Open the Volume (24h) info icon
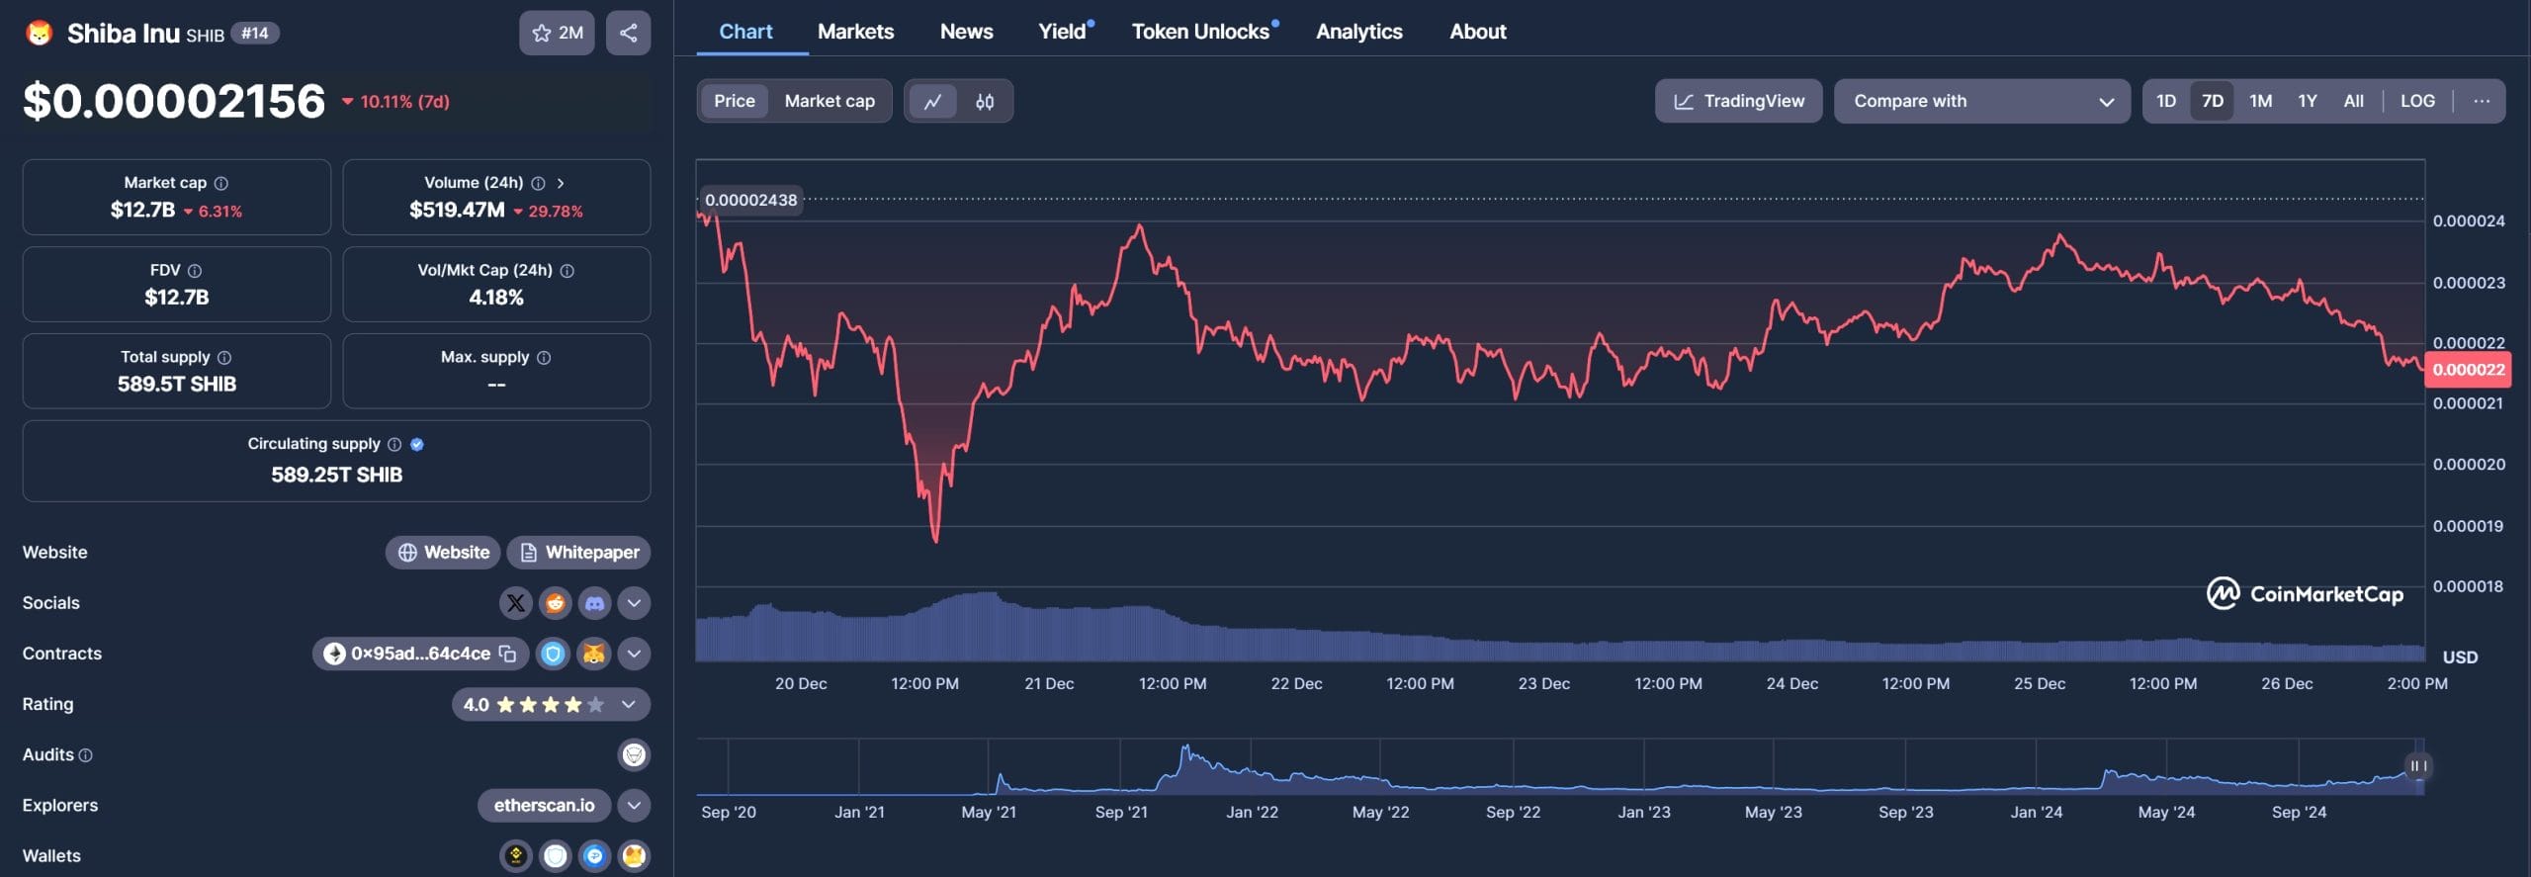 point(538,183)
